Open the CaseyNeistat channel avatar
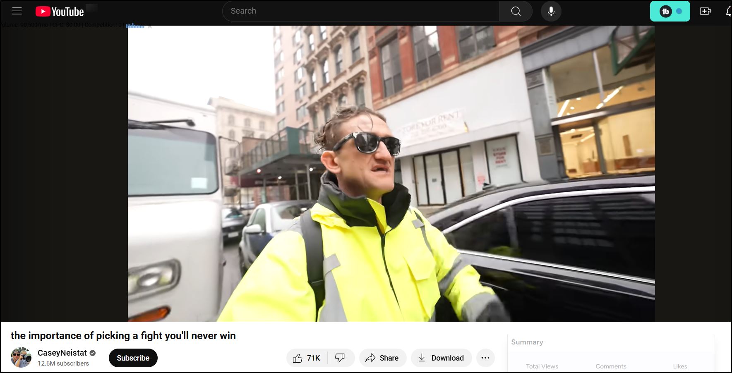This screenshot has height=373, width=732. click(21, 358)
